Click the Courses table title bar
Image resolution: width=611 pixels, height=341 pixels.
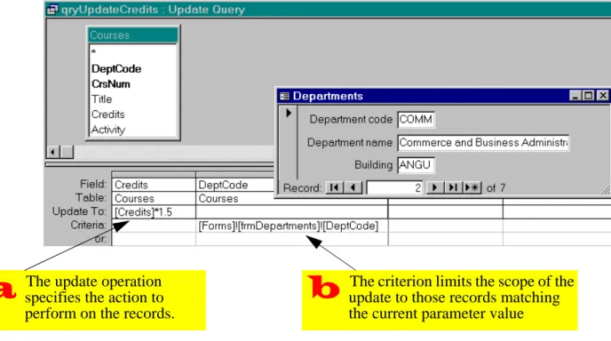coord(133,35)
